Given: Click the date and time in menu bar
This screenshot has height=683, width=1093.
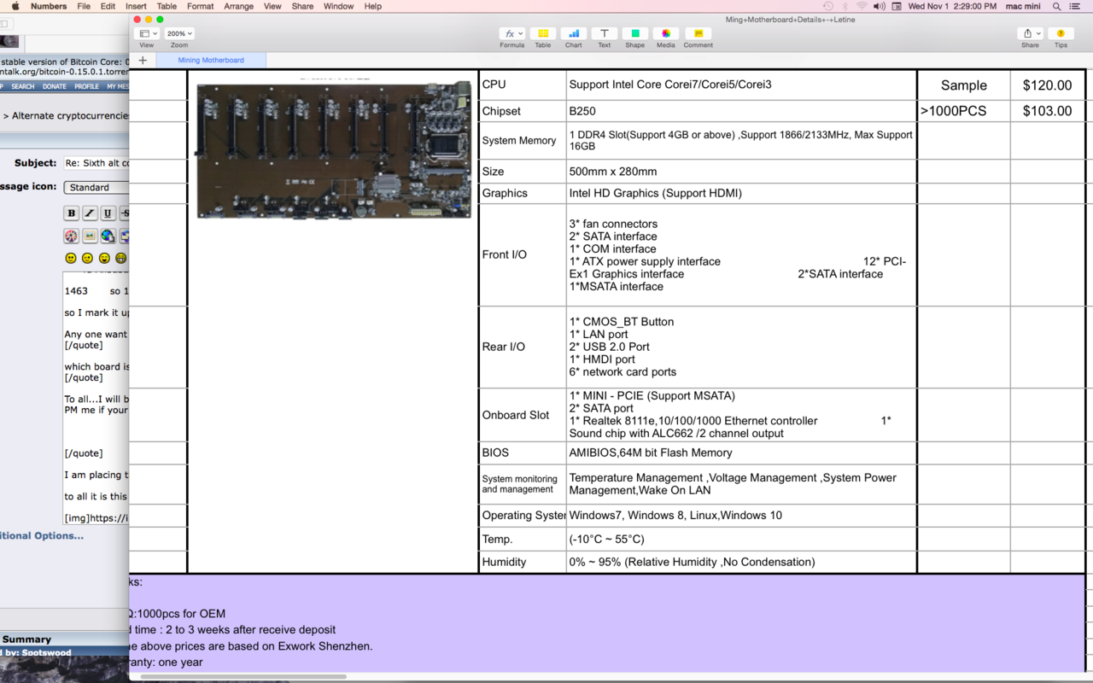Looking at the screenshot, I should (x=952, y=6).
